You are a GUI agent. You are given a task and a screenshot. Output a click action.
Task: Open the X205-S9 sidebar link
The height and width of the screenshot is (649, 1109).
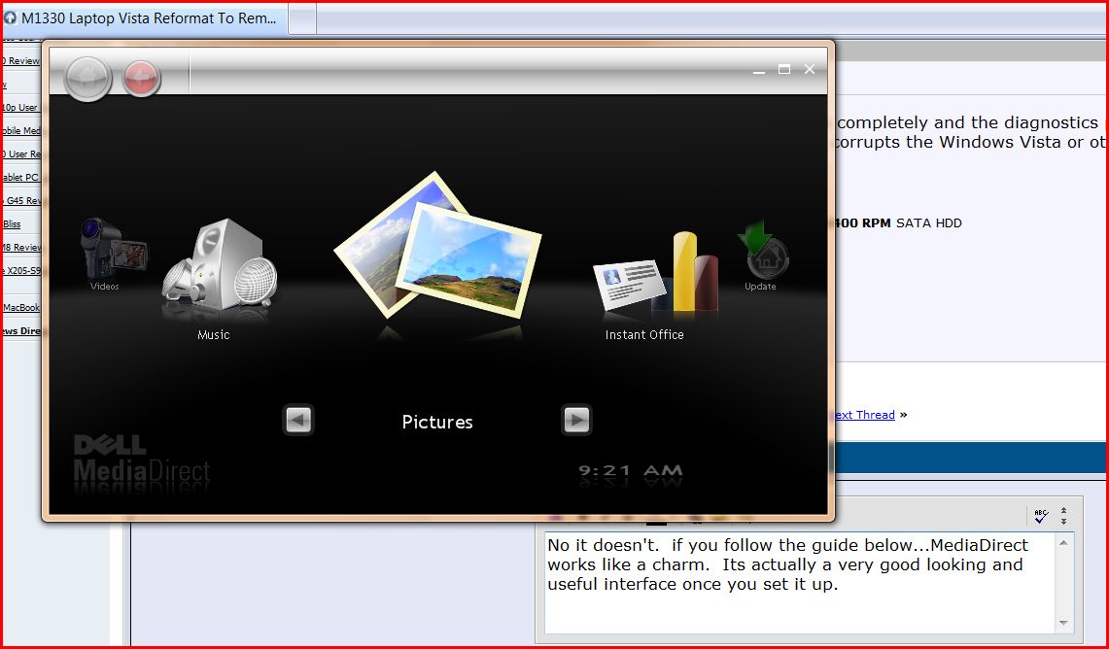(21, 271)
